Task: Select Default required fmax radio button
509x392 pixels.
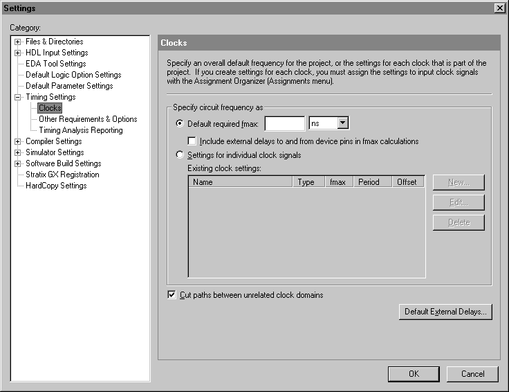Action: click(181, 124)
